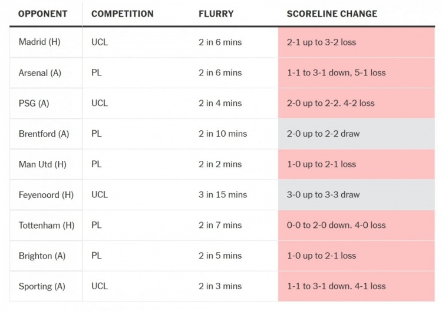Click the '2-1 up to 3-2 loss' cell
The image size is (442, 311).
[x=321, y=42]
